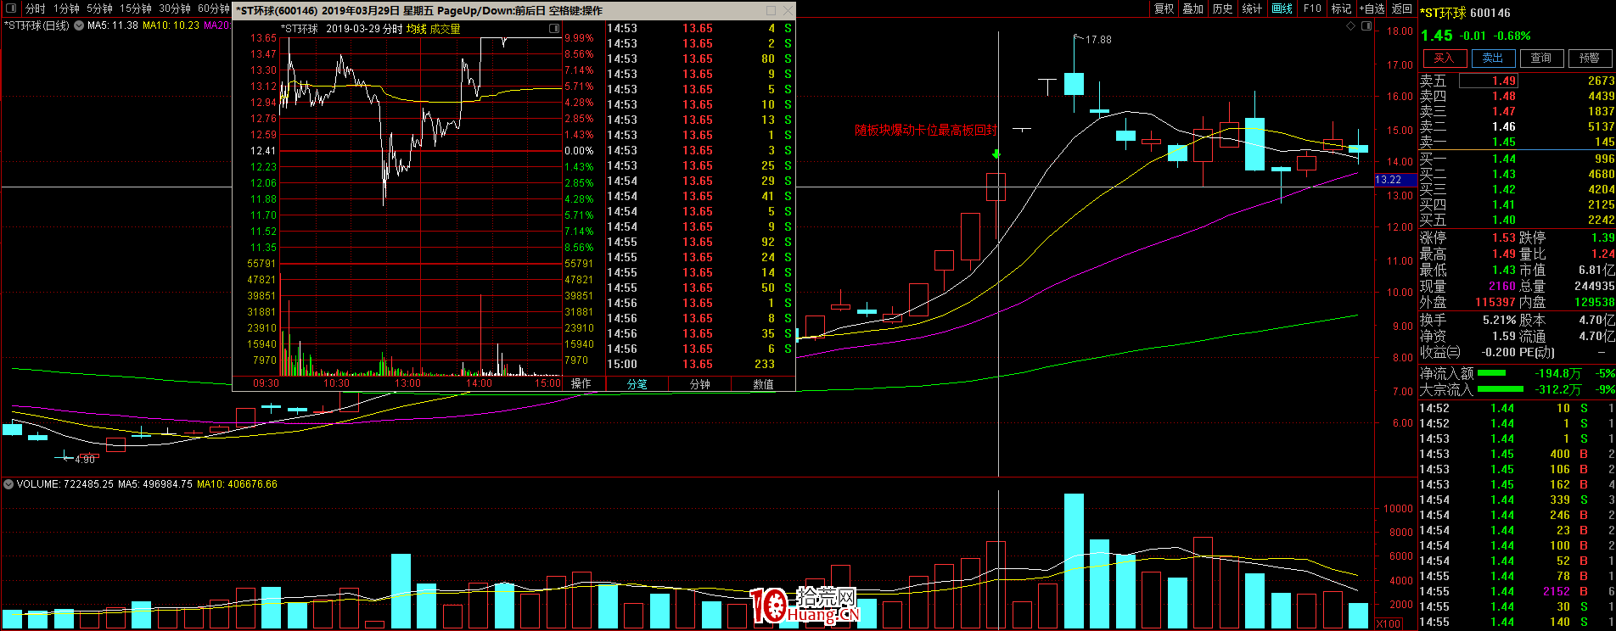Click the 净流入额 green flow bar
This screenshot has width=1616, height=631.
click(1491, 373)
